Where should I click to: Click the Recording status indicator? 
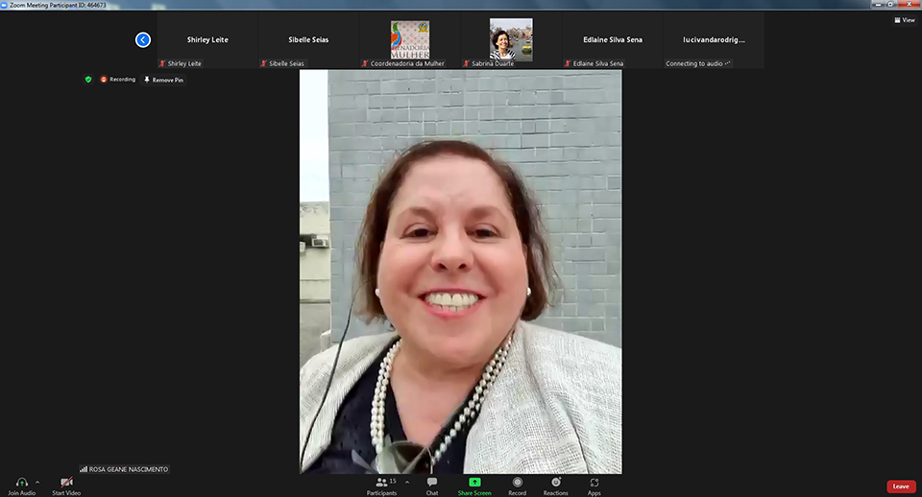(x=118, y=80)
